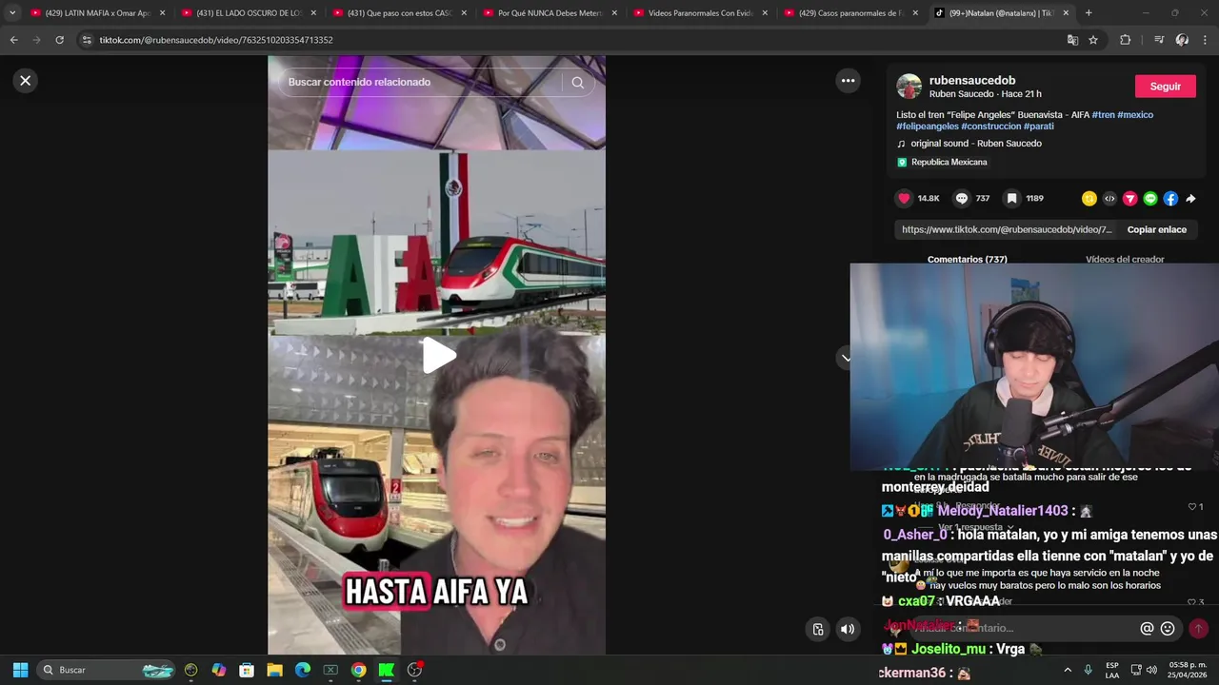Click the search magnifier in video search bar
Screen dimensions: 1219x685
coord(577,83)
